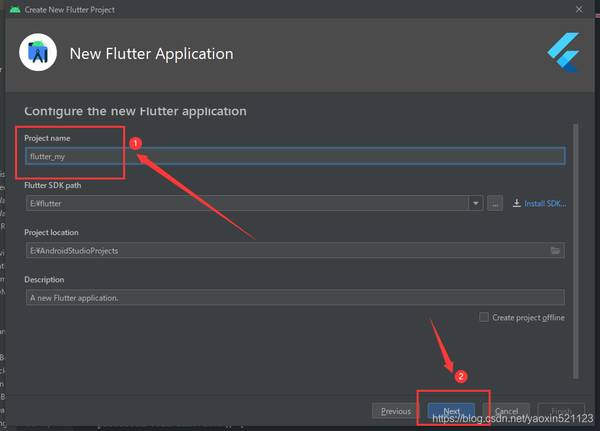Click the Flutter logo in the header
This screenshot has height=431, width=600.
coord(563,52)
